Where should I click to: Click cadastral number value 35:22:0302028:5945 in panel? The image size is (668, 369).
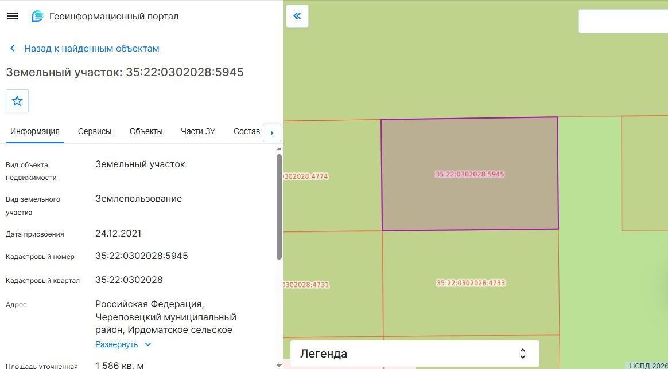141,256
